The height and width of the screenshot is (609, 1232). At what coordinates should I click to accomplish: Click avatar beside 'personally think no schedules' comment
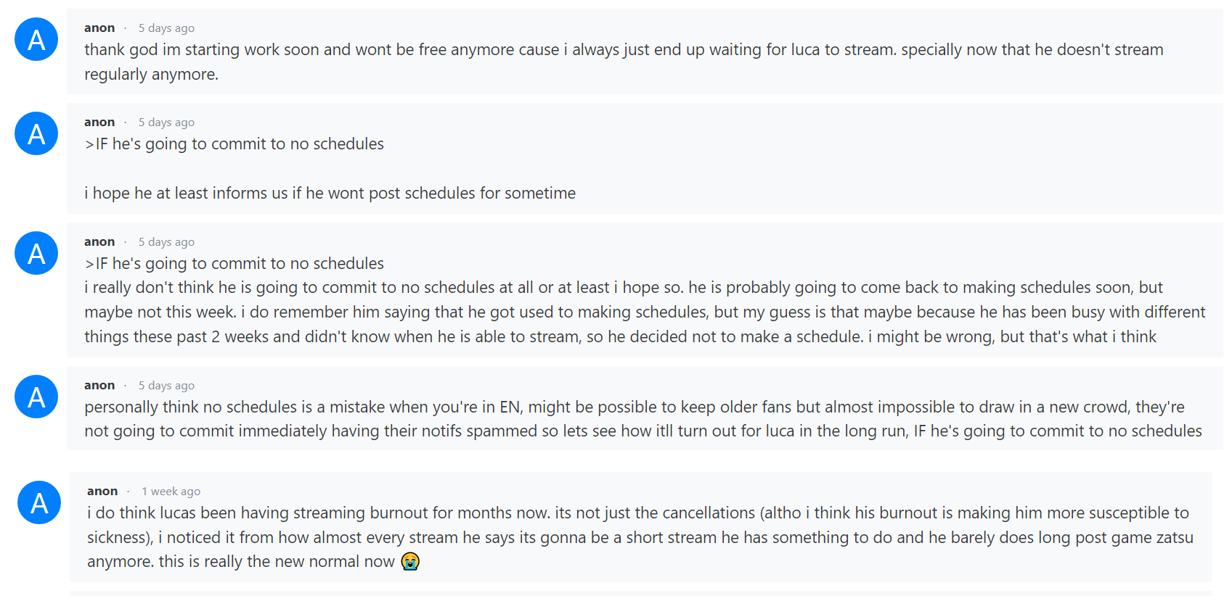[x=36, y=397]
